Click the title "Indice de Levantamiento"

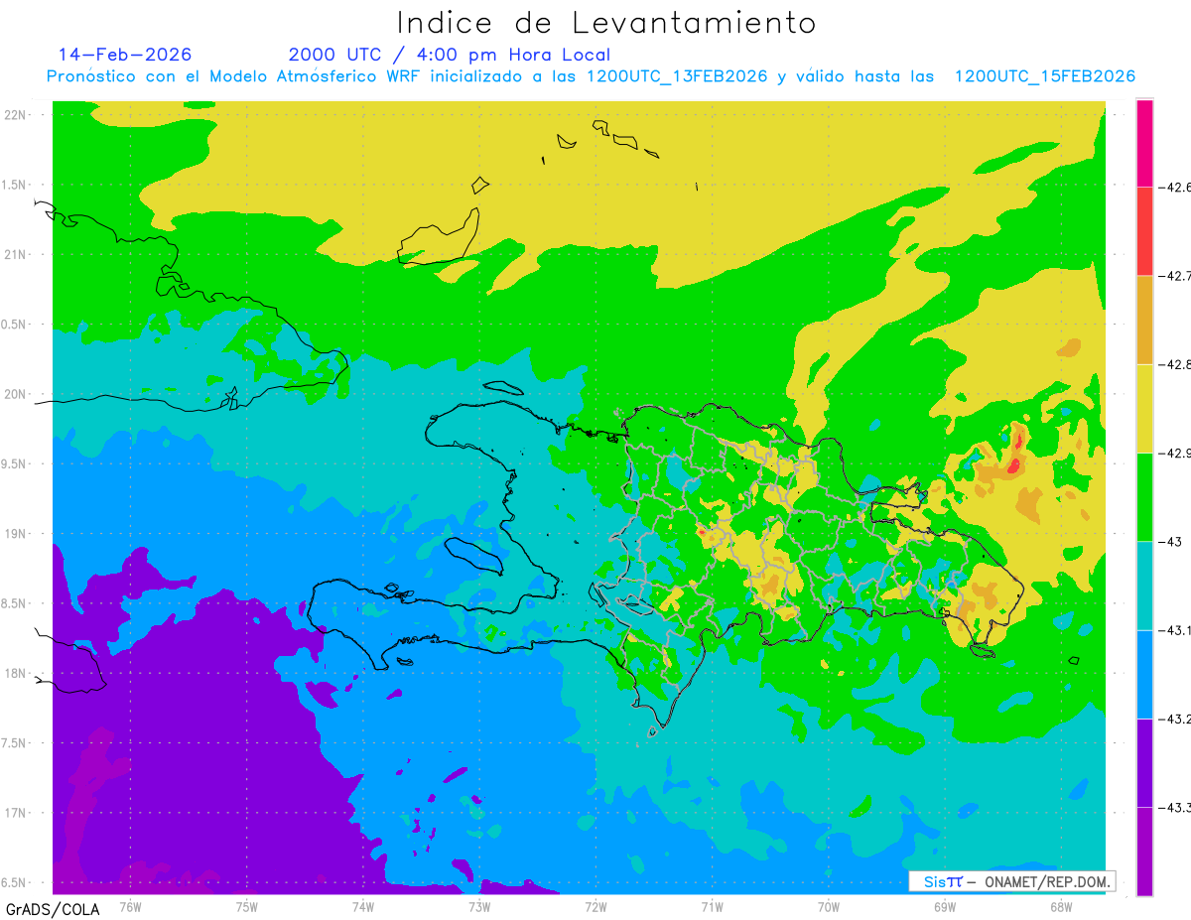point(606,23)
